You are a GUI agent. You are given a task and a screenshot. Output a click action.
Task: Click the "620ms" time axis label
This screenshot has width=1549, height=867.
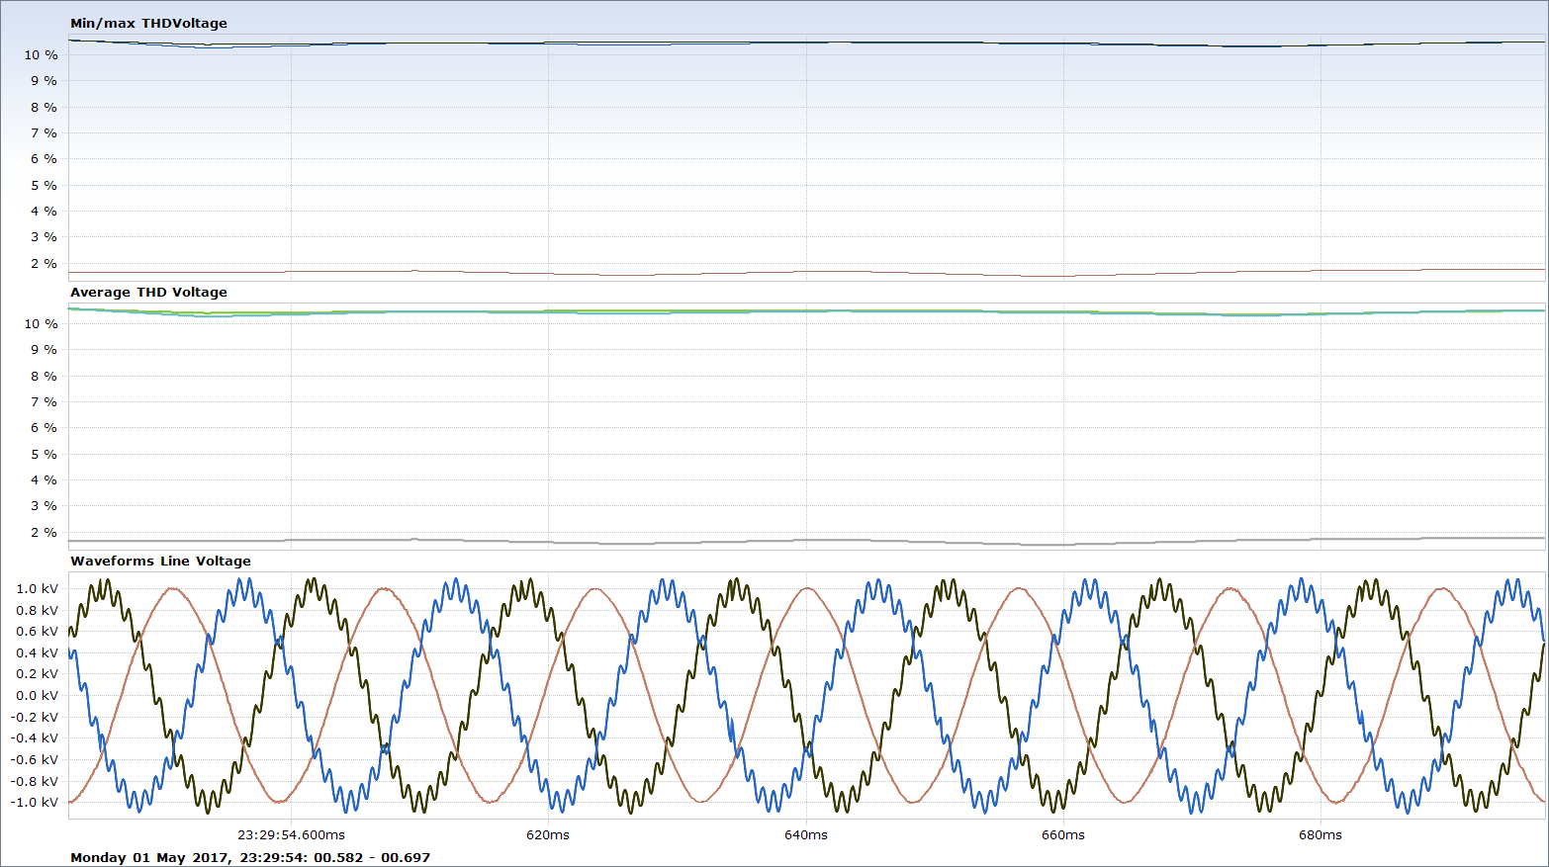click(548, 834)
